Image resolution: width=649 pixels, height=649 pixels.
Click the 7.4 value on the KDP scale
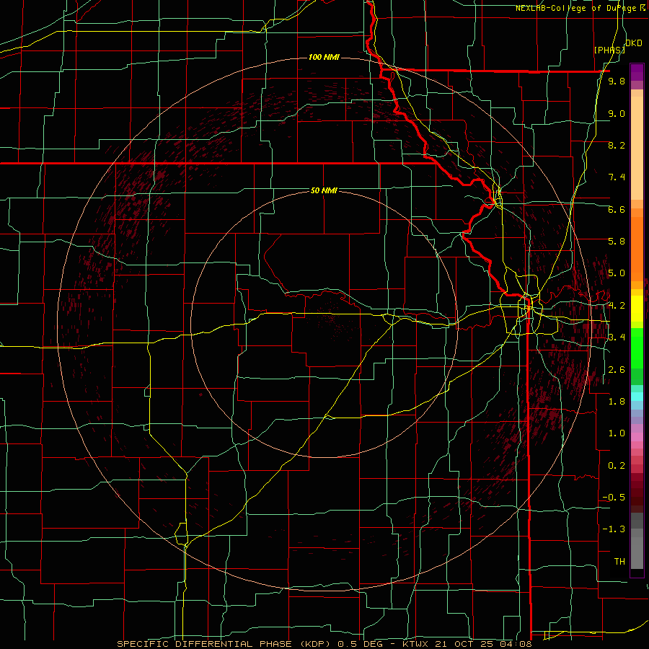(x=617, y=177)
